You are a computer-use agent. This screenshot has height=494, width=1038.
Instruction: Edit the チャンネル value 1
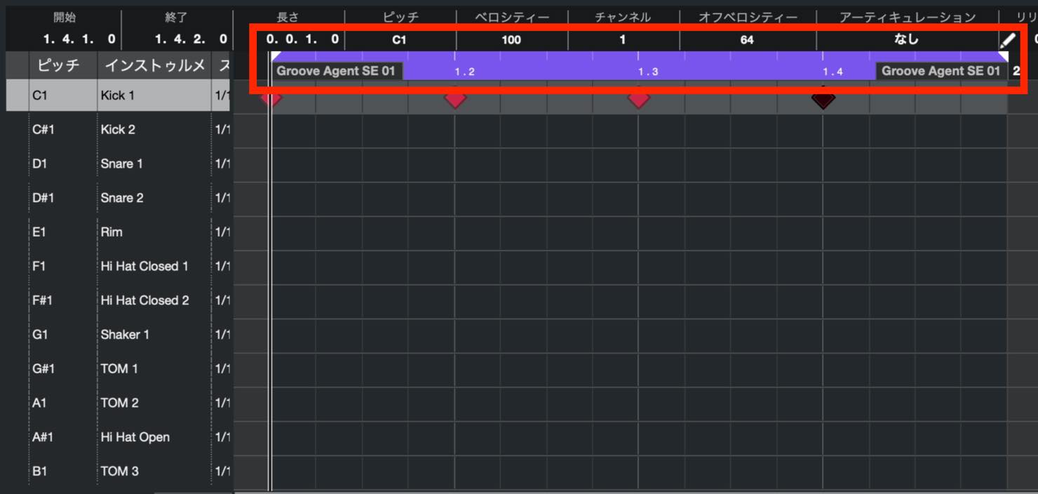(622, 40)
